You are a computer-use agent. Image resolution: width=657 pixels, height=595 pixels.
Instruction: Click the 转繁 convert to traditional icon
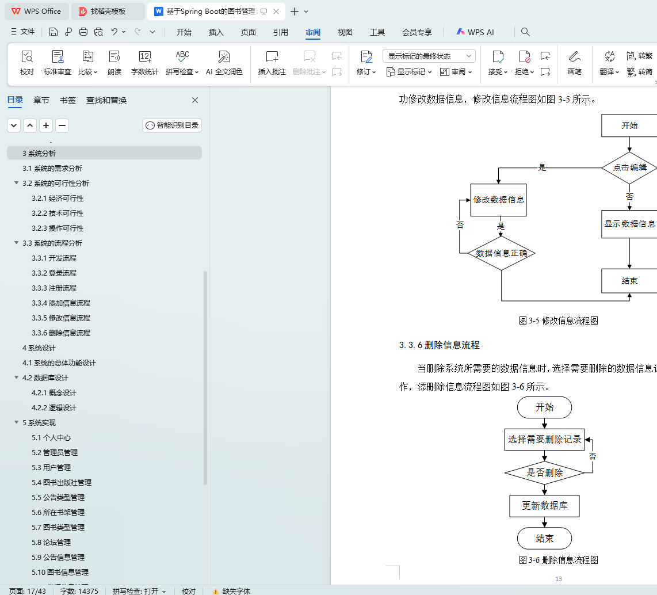tap(639, 56)
